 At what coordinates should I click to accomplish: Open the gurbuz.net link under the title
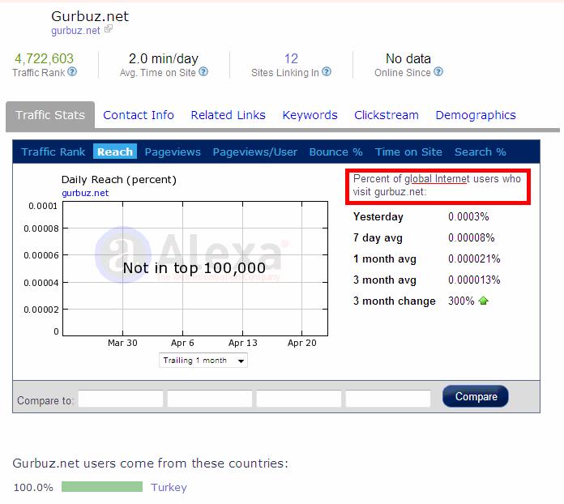(x=75, y=31)
